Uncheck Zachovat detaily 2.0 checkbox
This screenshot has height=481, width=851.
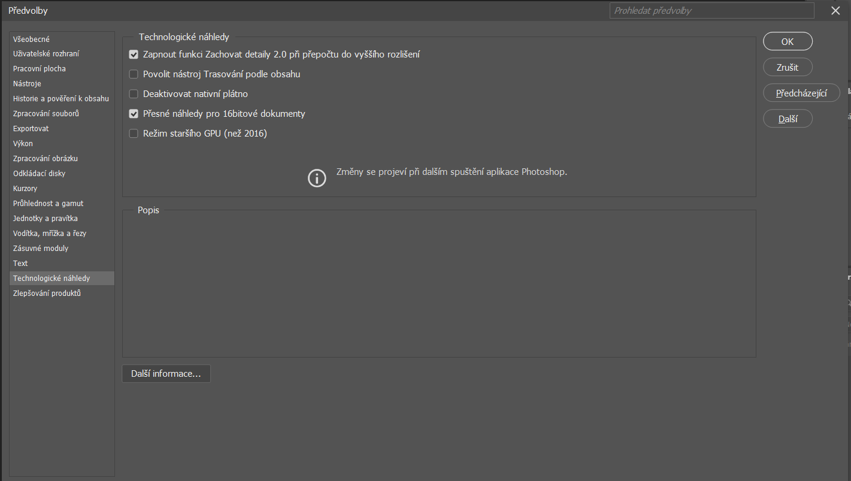pyautogui.click(x=134, y=55)
